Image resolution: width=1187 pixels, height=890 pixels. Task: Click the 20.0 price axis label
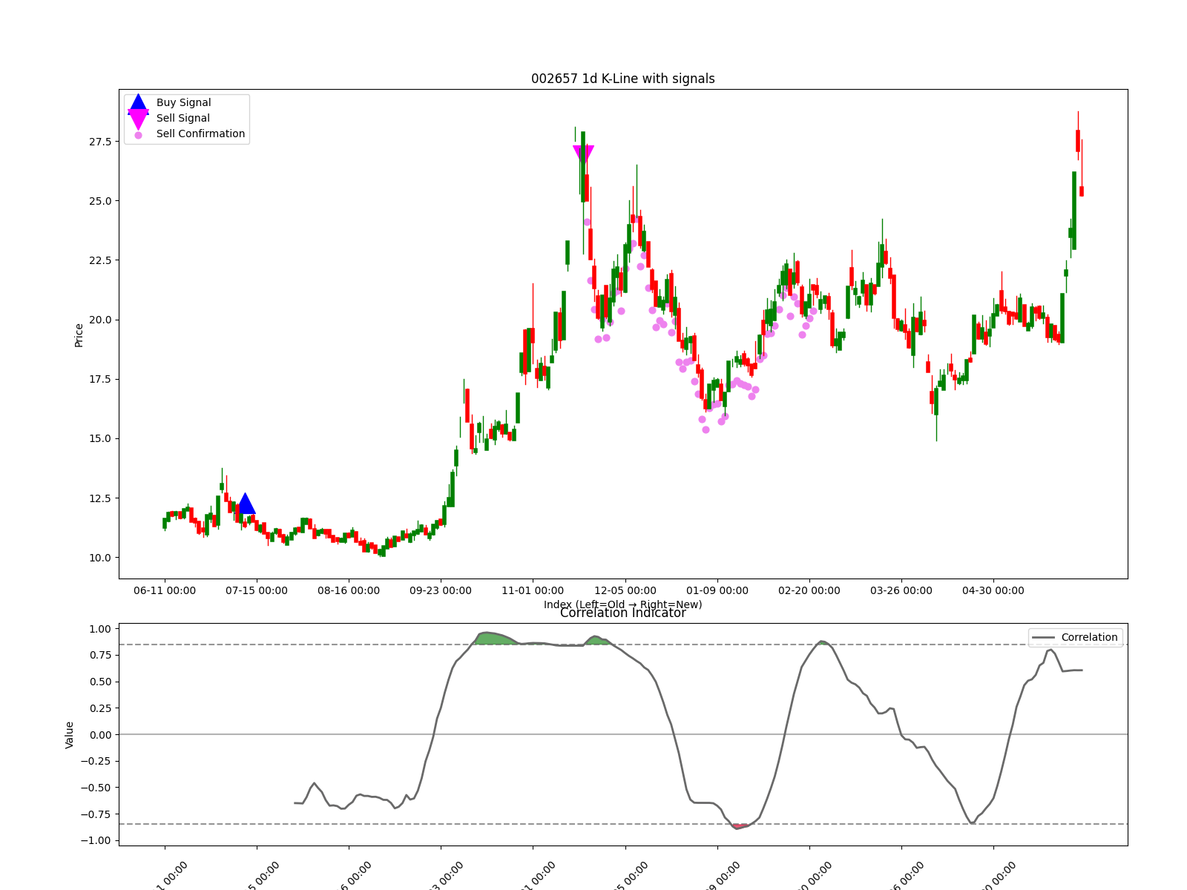point(100,320)
